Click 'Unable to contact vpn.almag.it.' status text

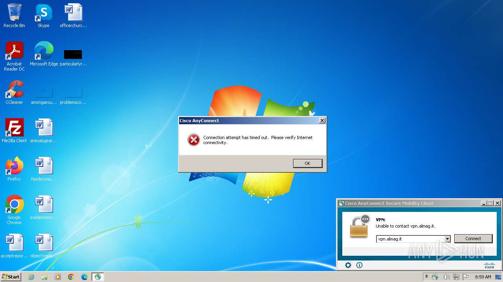click(406, 226)
